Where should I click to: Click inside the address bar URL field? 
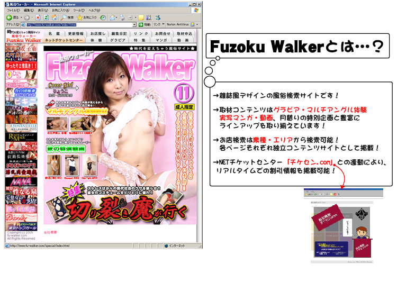coord(79,25)
